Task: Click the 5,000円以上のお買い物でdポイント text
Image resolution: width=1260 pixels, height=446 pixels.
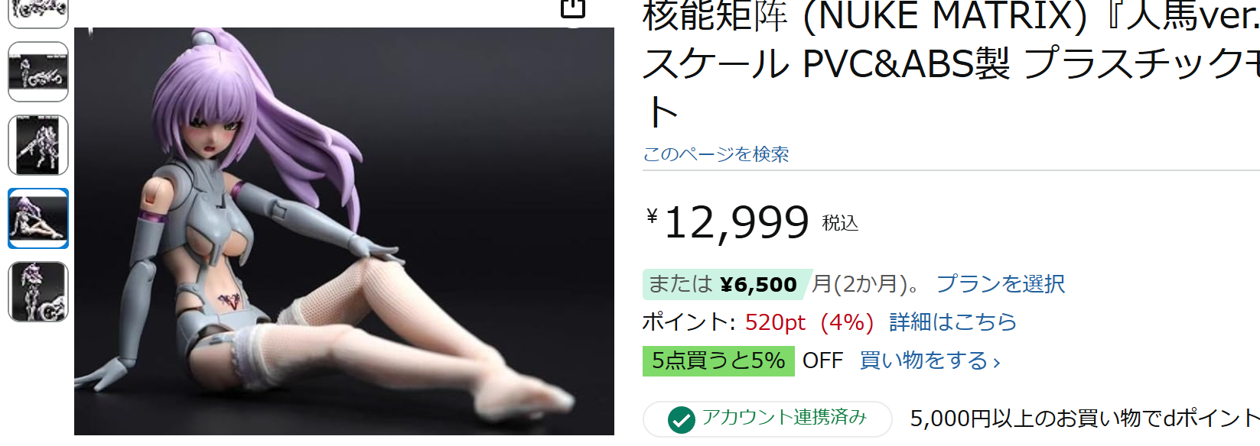Action: (1085, 419)
